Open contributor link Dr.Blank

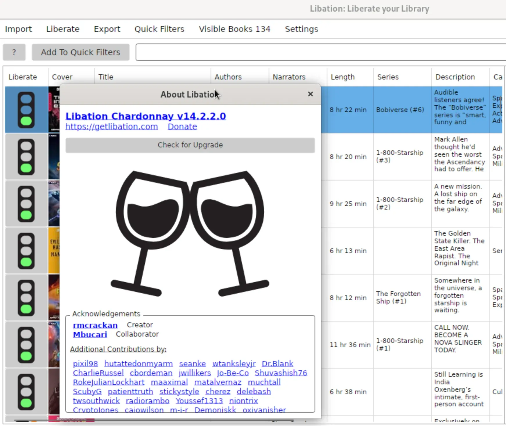[277, 364]
